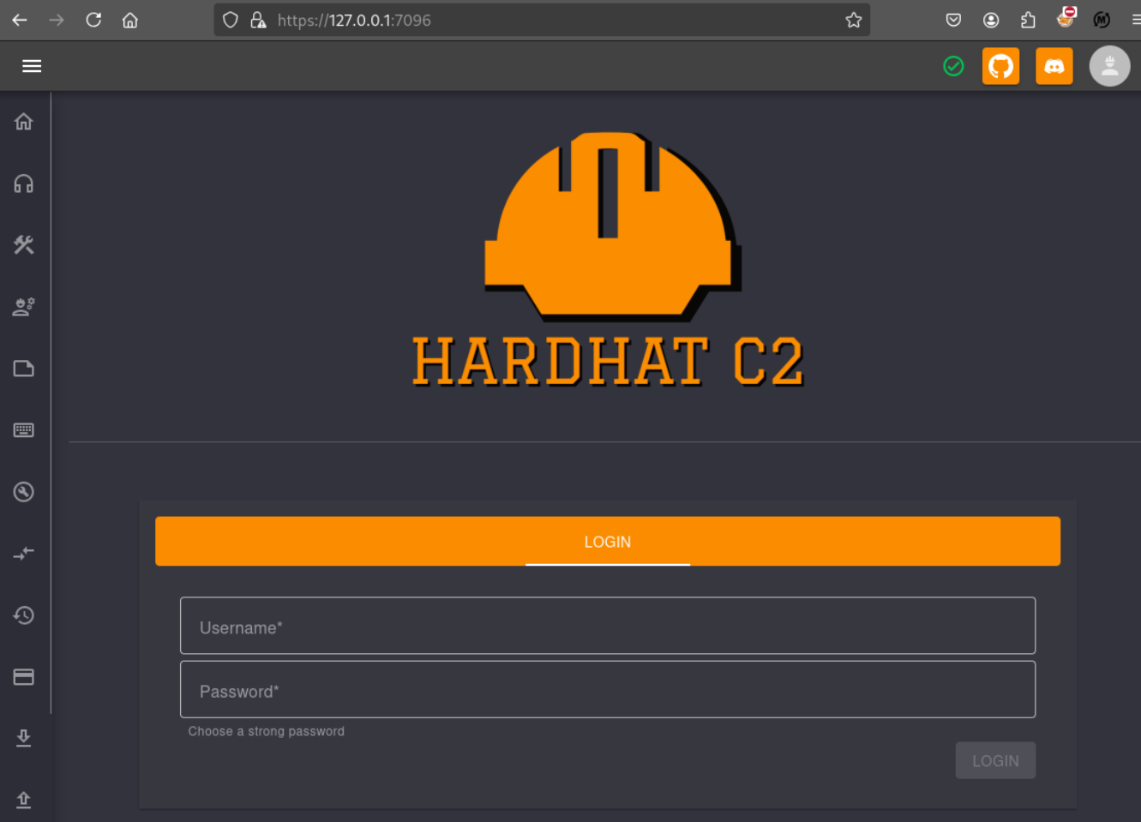
Task: Click the hardhat user avatar
Action: click(1109, 66)
